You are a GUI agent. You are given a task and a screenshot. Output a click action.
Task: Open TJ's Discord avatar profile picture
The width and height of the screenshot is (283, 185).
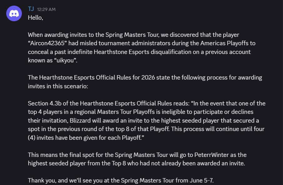pyautogui.click(x=14, y=13)
